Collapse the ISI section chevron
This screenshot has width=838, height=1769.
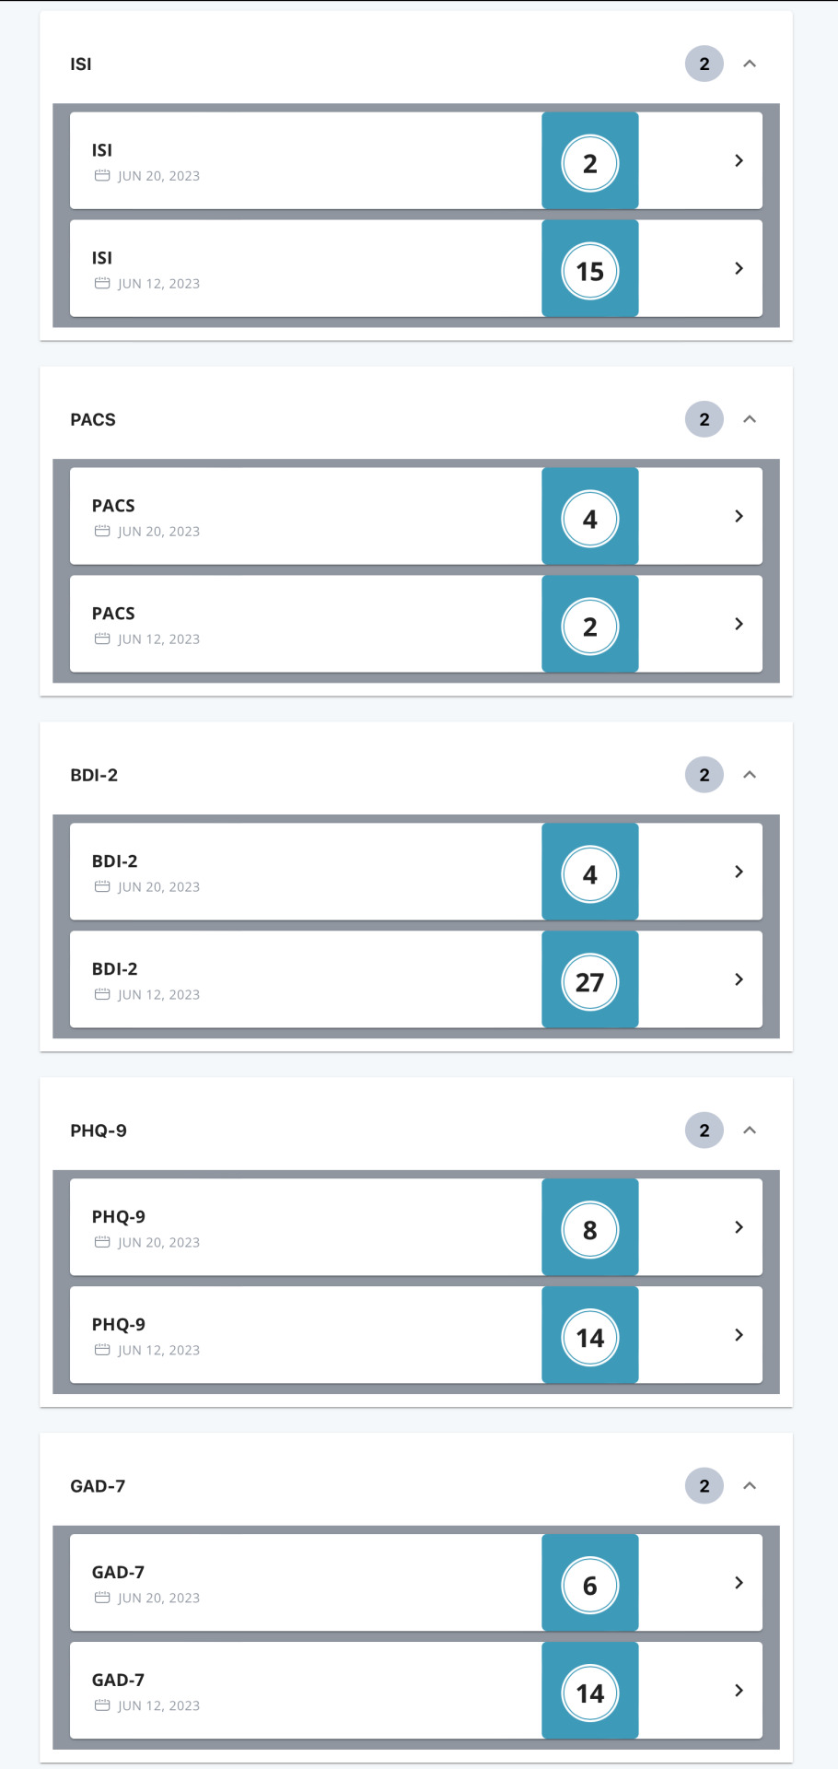pyautogui.click(x=750, y=64)
